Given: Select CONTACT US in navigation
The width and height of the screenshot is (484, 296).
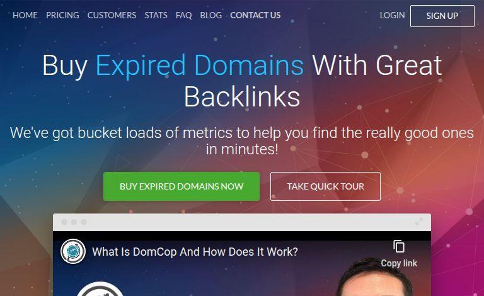Looking at the screenshot, I should coord(255,15).
